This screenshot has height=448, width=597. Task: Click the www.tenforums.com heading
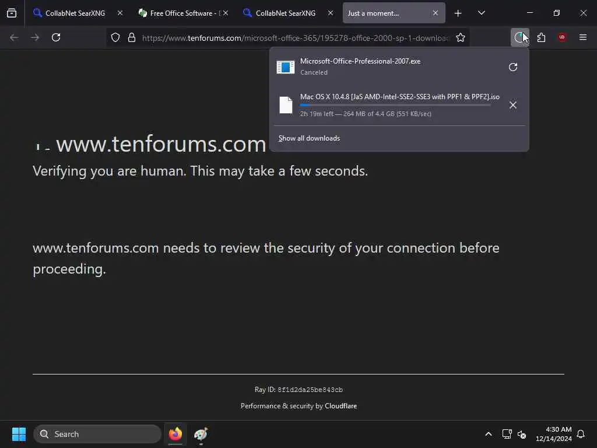coord(161,144)
